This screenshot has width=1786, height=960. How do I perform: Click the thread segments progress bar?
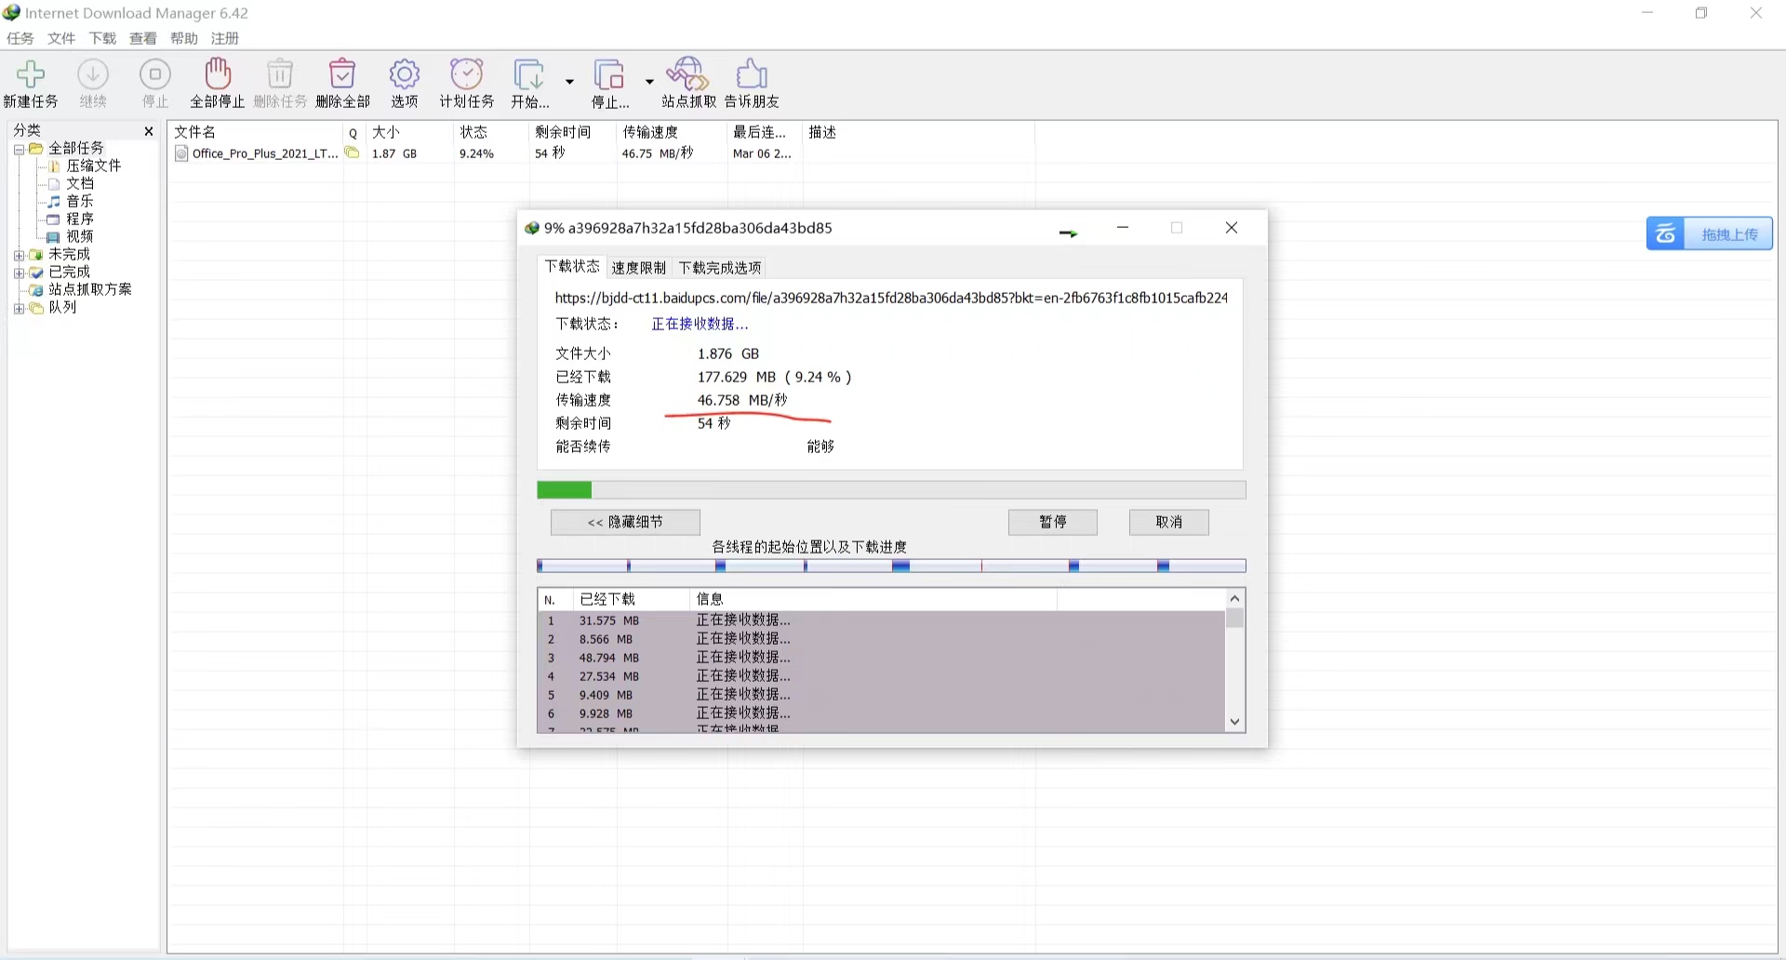[891, 566]
